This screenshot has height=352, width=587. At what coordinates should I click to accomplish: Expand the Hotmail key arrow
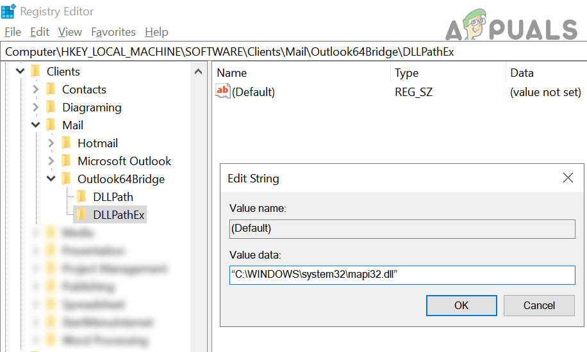tap(51, 143)
